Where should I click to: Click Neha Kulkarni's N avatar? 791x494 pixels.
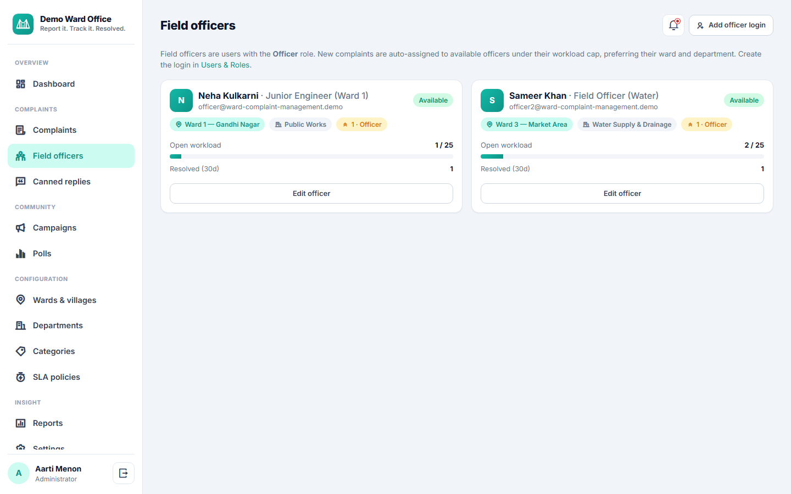[x=181, y=100]
